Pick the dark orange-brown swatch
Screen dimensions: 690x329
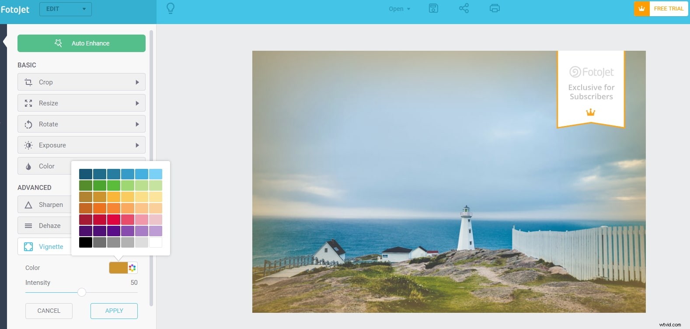[86, 208]
